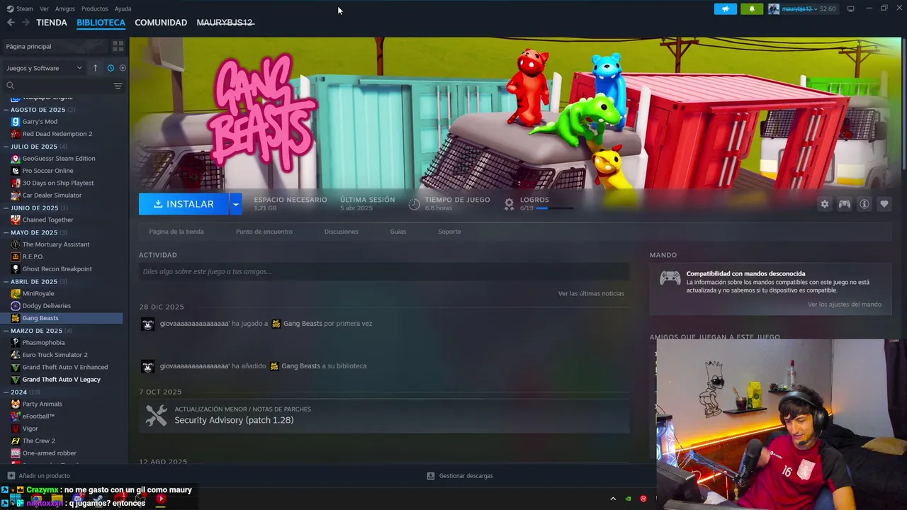The image size is (907, 510).
Task: Install Gang Beasts with INSTALAR button
Action: pyautogui.click(x=184, y=204)
